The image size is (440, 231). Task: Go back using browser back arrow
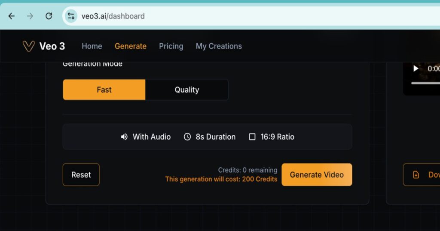tap(12, 16)
